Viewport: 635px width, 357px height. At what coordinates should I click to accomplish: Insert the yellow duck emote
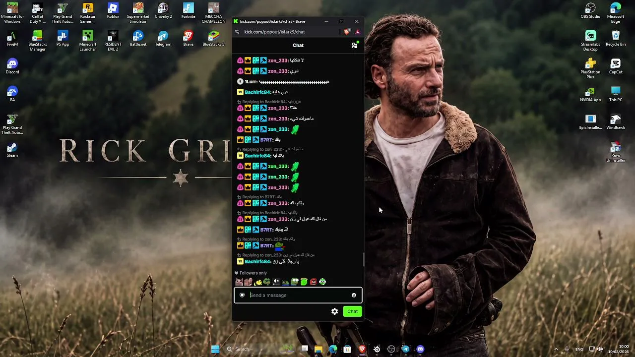(258, 282)
